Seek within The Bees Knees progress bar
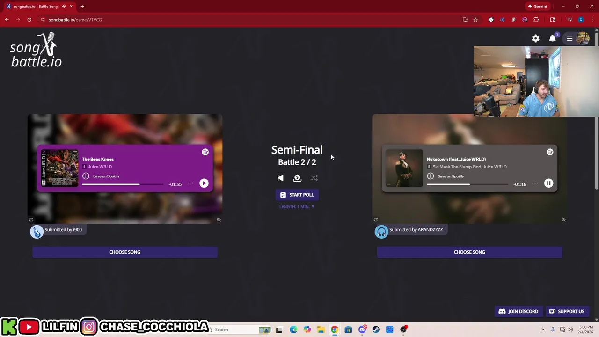The height and width of the screenshot is (337, 599). click(123, 184)
